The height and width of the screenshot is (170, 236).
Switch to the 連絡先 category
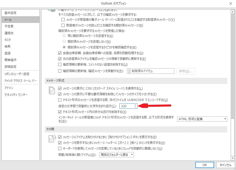click(x=20, y=33)
